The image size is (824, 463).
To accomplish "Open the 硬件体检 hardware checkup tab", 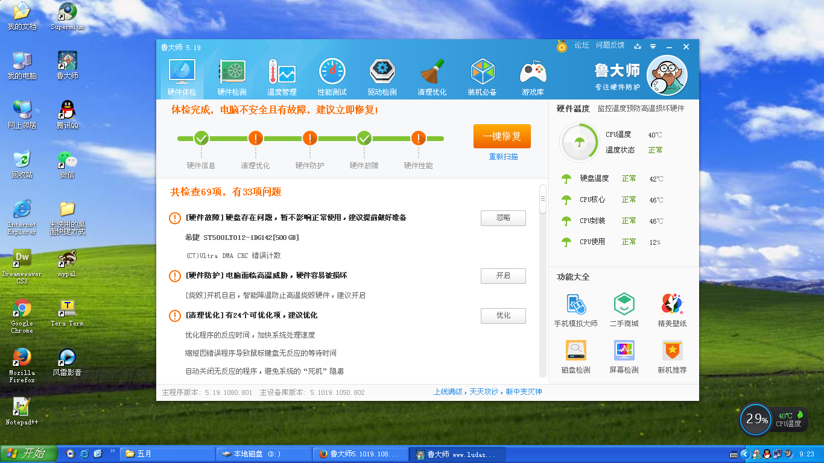I will tap(182, 78).
